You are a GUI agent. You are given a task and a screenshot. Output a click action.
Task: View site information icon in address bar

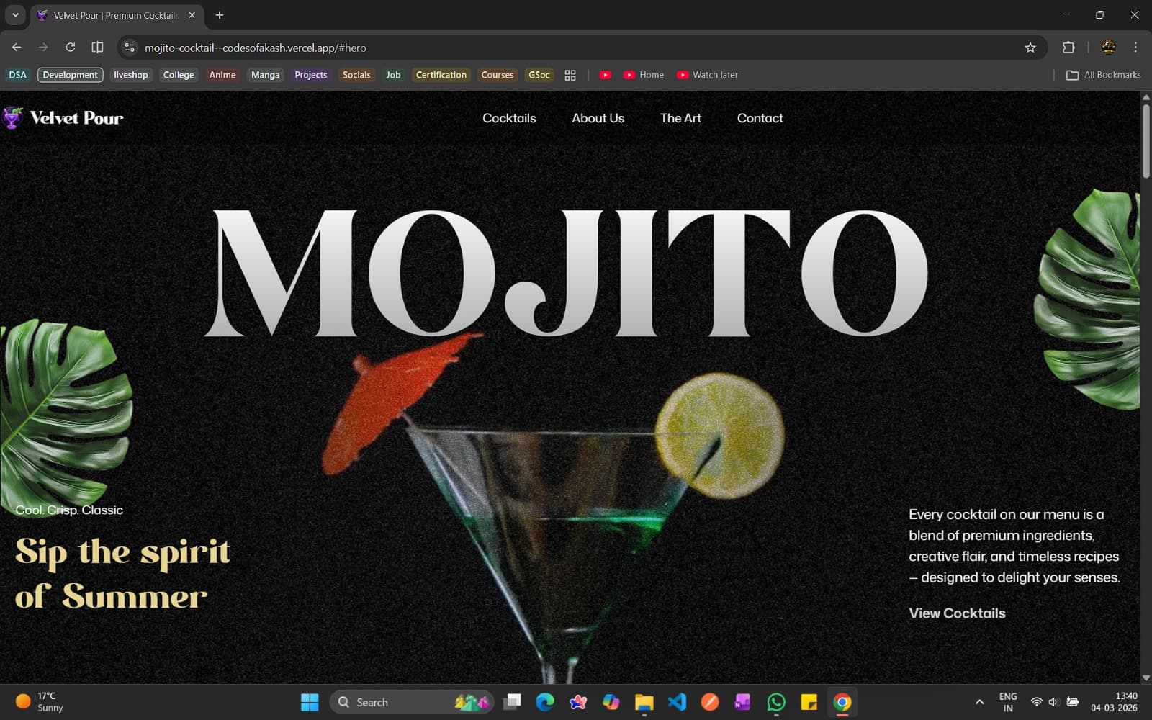click(x=130, y=48)
